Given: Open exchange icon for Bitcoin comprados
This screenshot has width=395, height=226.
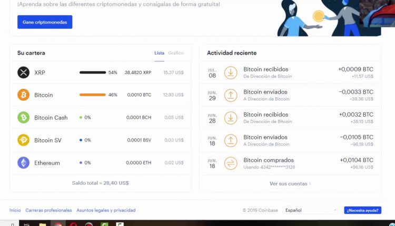Looking at the screenshot, I should [231, 163].
